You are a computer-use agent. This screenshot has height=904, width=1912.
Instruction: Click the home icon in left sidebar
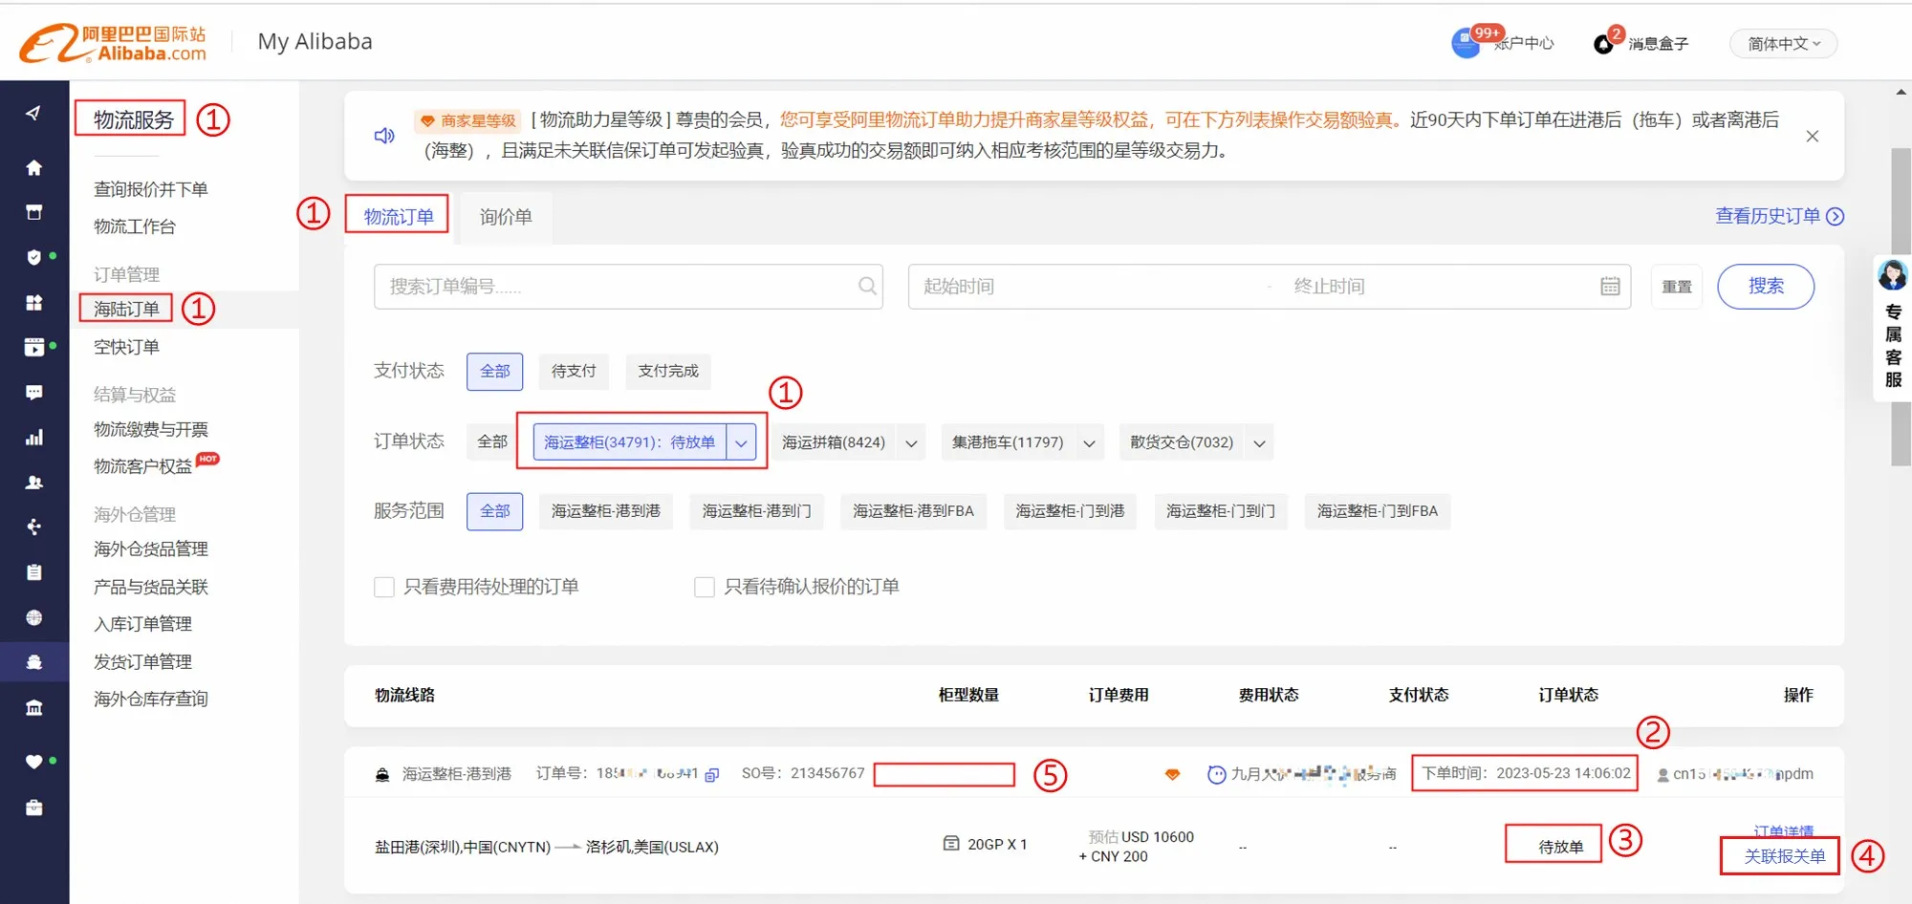point(33,168)
